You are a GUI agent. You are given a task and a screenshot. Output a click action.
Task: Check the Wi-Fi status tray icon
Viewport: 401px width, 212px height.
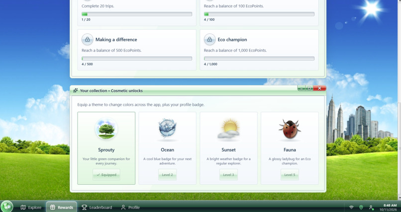[x=351, y=208]
